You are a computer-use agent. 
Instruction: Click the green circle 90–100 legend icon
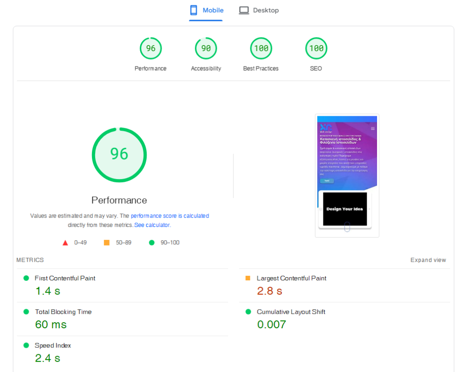pyautogui.click(x=151, y=243)
